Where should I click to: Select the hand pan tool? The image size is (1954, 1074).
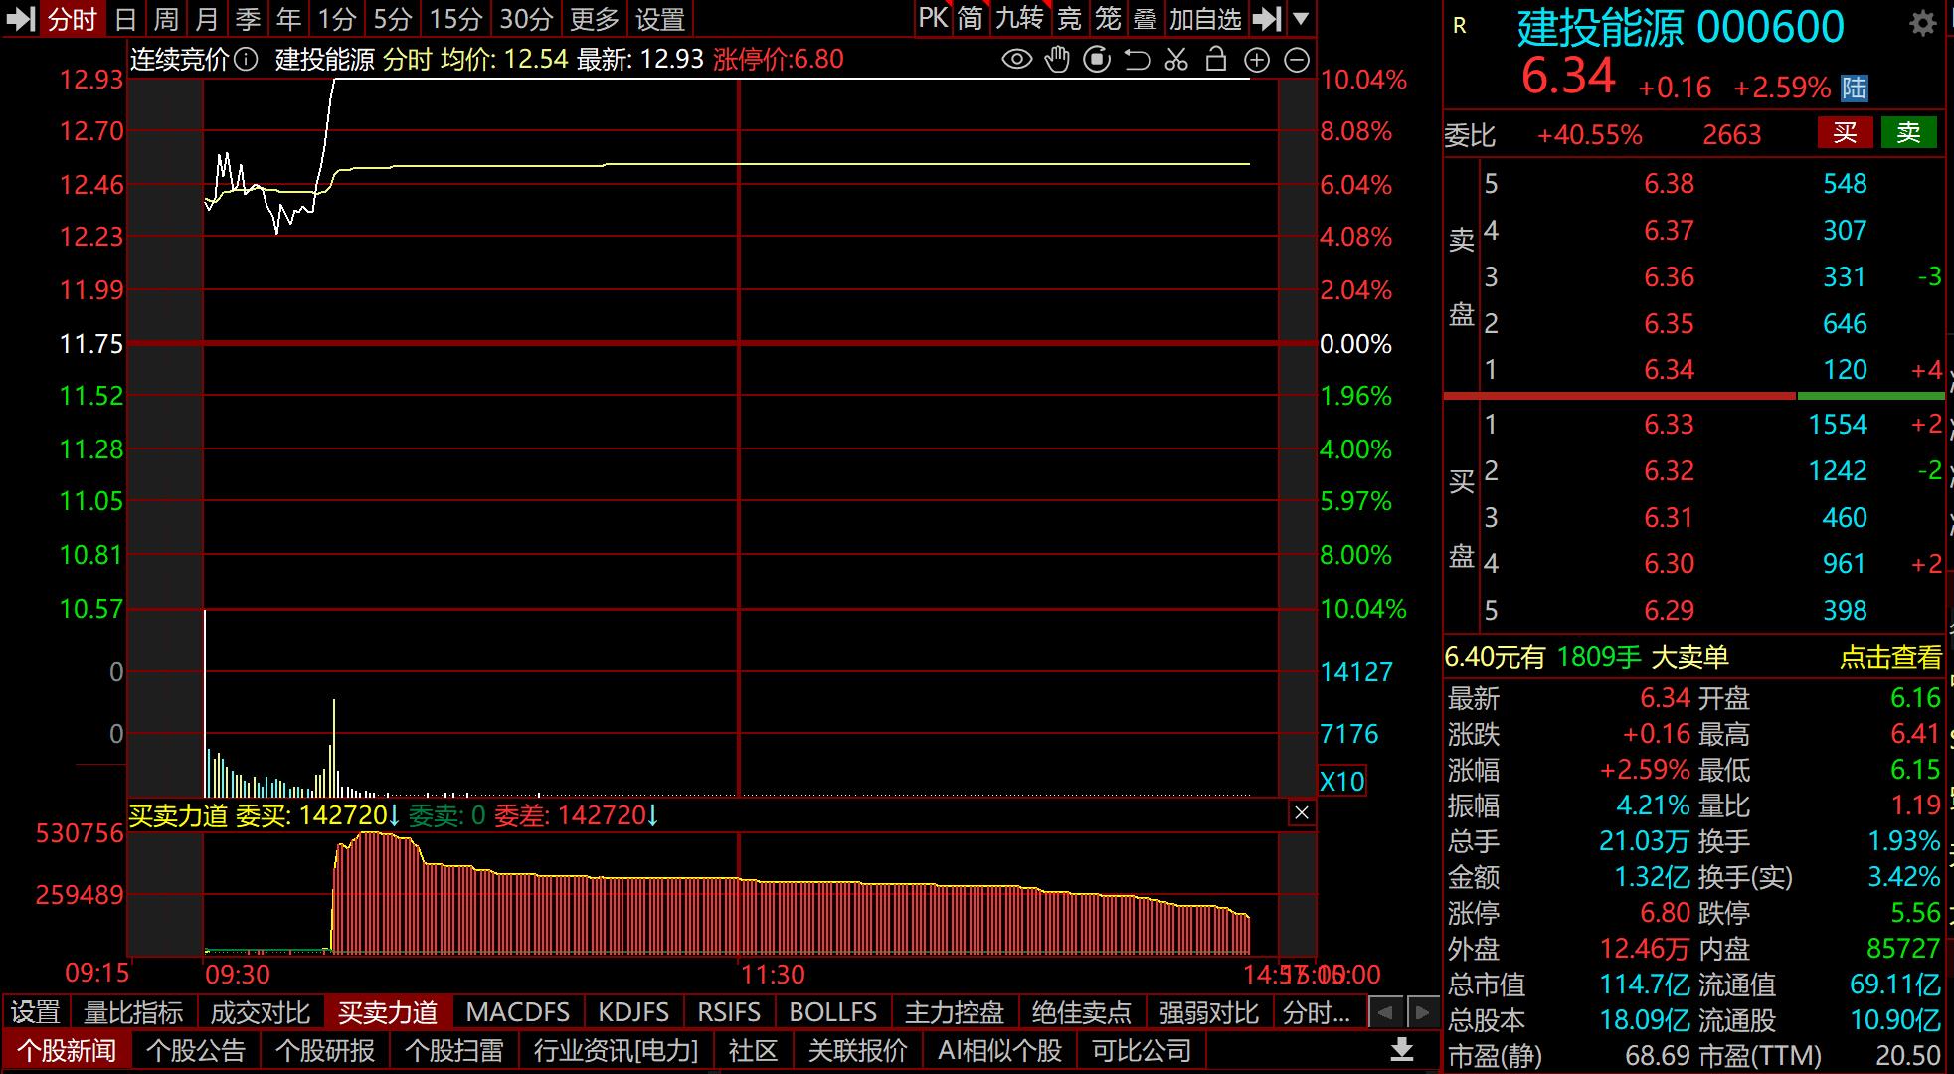1057,60
